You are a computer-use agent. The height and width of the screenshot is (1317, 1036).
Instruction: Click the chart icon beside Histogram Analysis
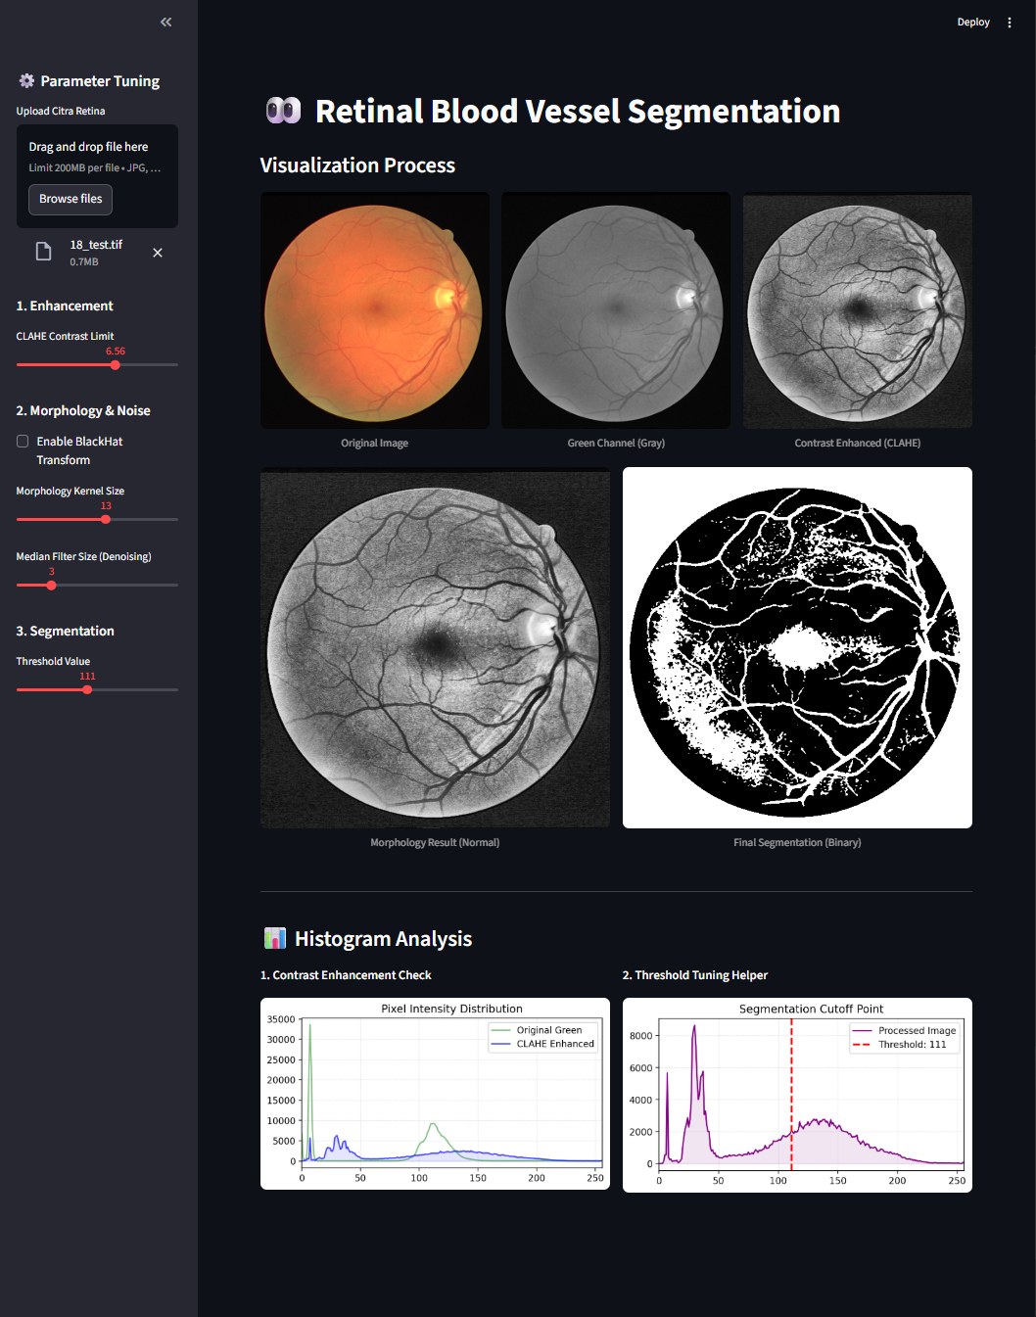[275, 937]
